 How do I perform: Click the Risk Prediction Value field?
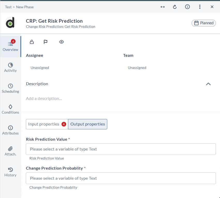pos(120,149)
